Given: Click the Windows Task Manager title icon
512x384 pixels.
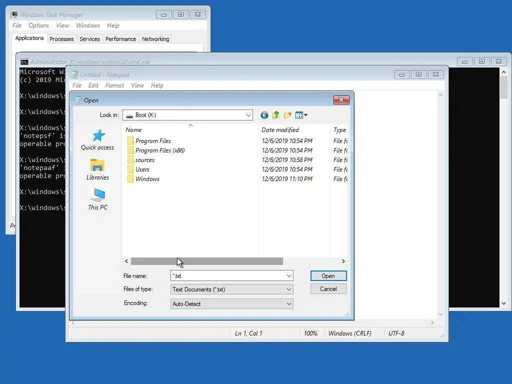Looking at the screenshot, I should coord(13,14).
